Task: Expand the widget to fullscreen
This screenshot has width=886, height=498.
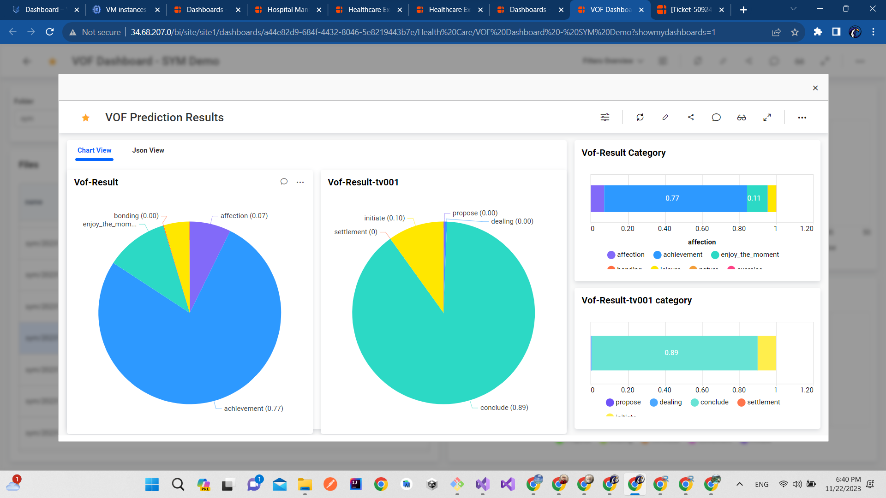Action: [767, 117]
